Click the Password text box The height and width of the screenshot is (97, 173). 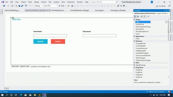(x=99, y=36)
